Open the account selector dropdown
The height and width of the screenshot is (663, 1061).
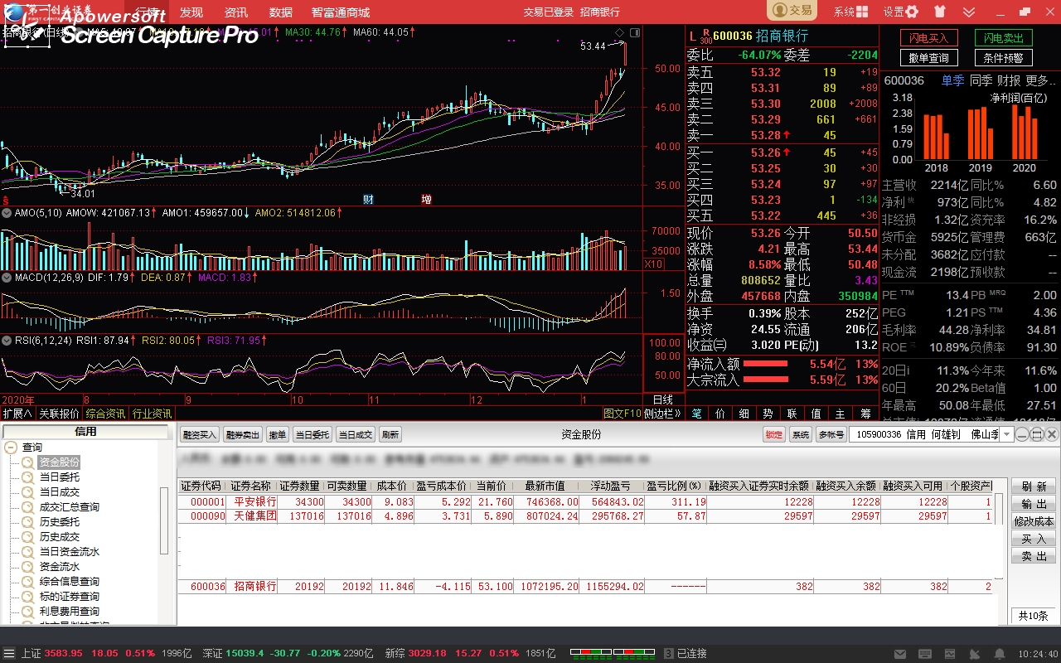(1007, 434)
